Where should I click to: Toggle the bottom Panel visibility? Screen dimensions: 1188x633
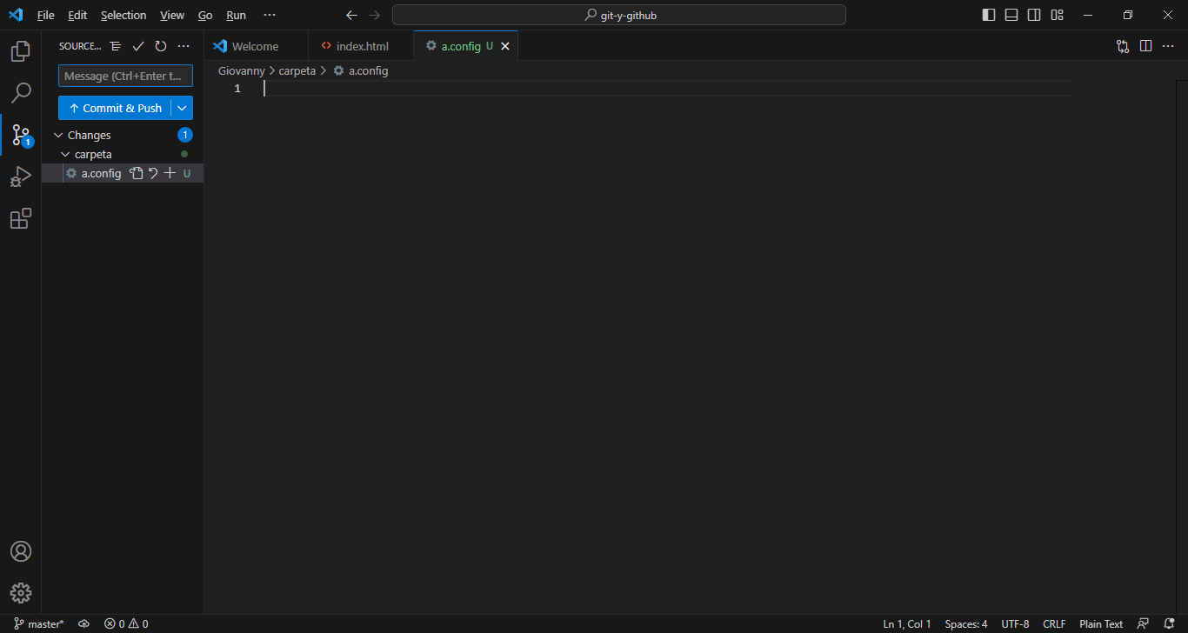point(1011,15)
